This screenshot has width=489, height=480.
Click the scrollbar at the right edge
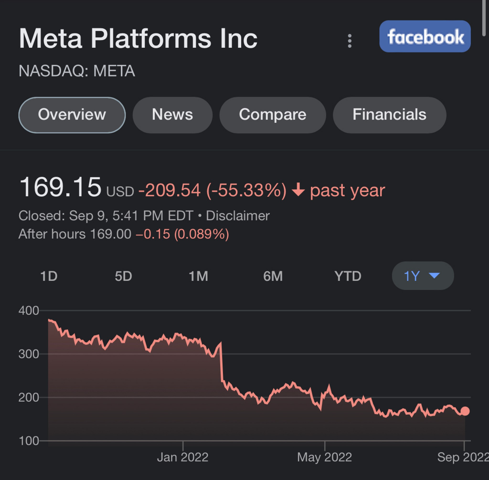[x=486, y=19]
